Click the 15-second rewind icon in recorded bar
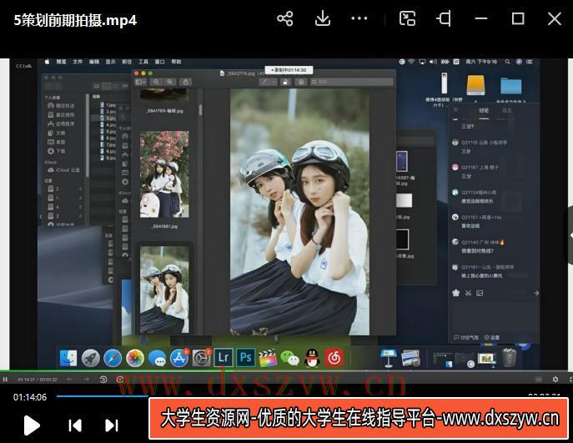This screenshot has height=443, width=573. pos(103,380)
